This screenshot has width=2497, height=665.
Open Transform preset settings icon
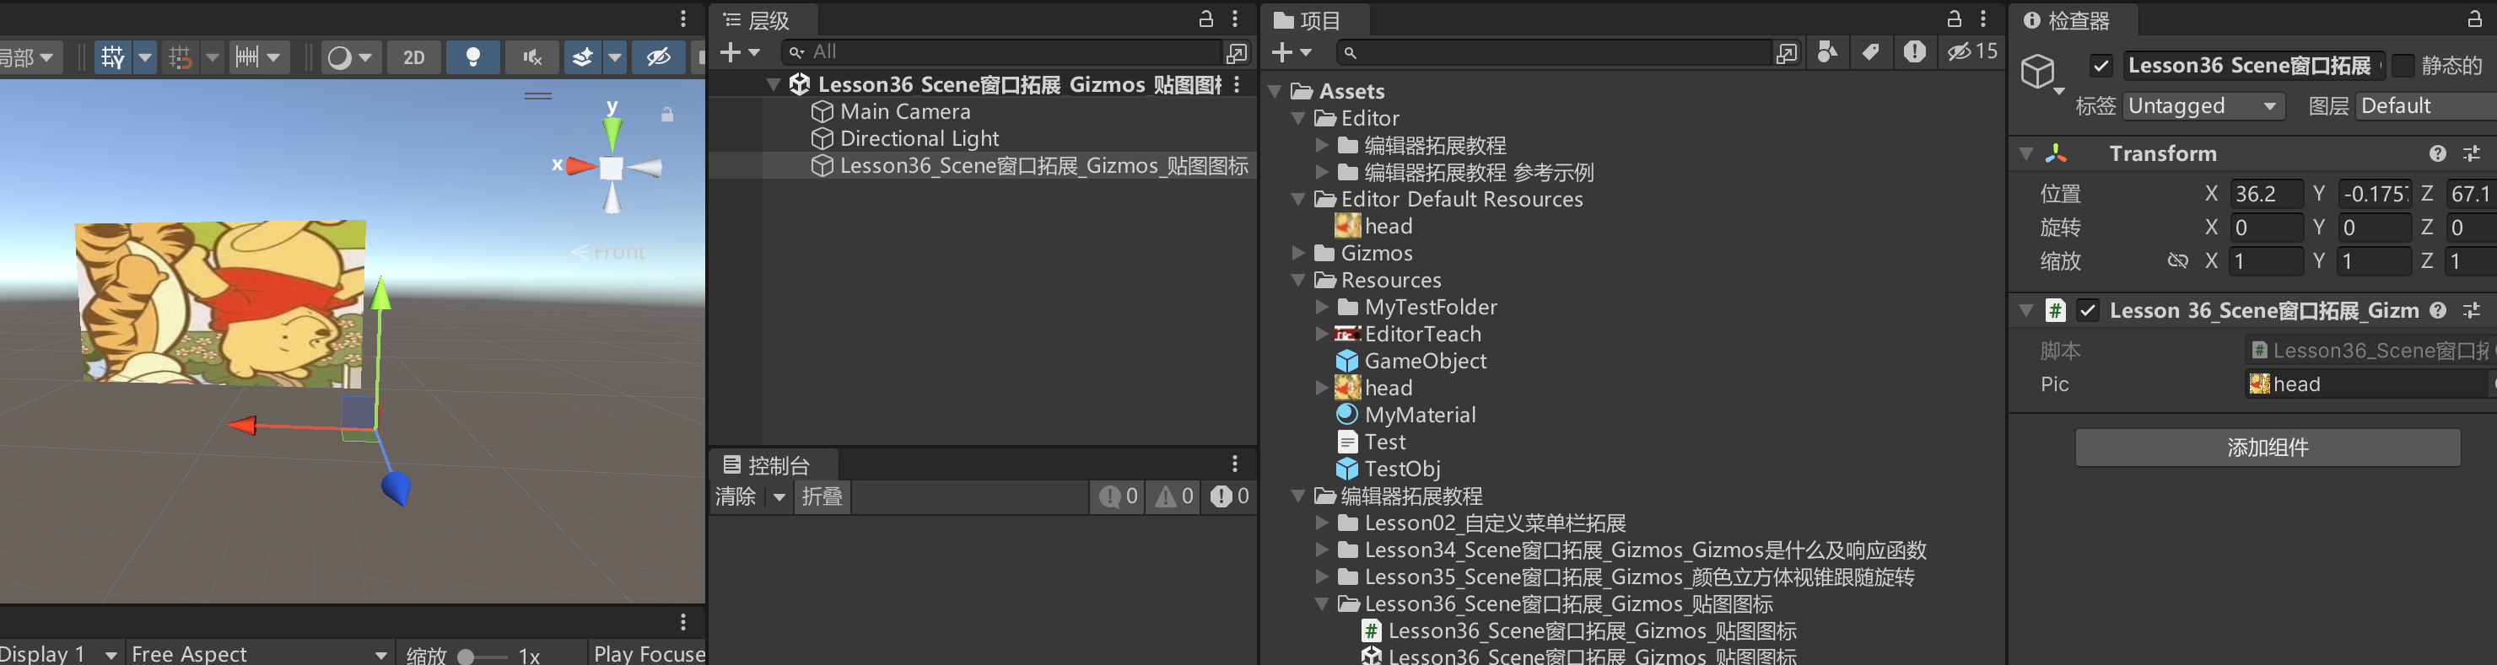(x=2472, y=154)
